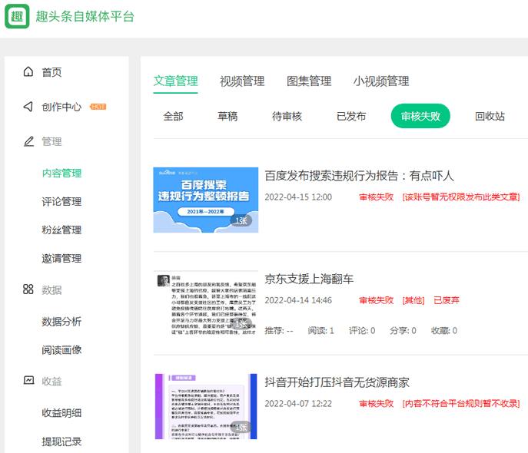528x453 pixels.
Task: Click the 首页 home icon
Action: click(x=28, y=72)
